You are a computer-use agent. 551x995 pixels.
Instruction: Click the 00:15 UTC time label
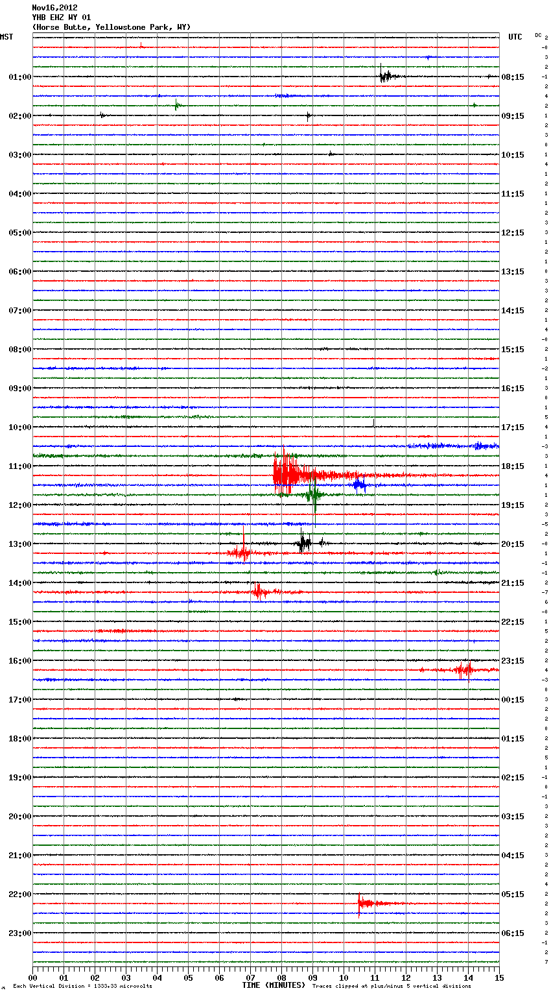(513, 700)
